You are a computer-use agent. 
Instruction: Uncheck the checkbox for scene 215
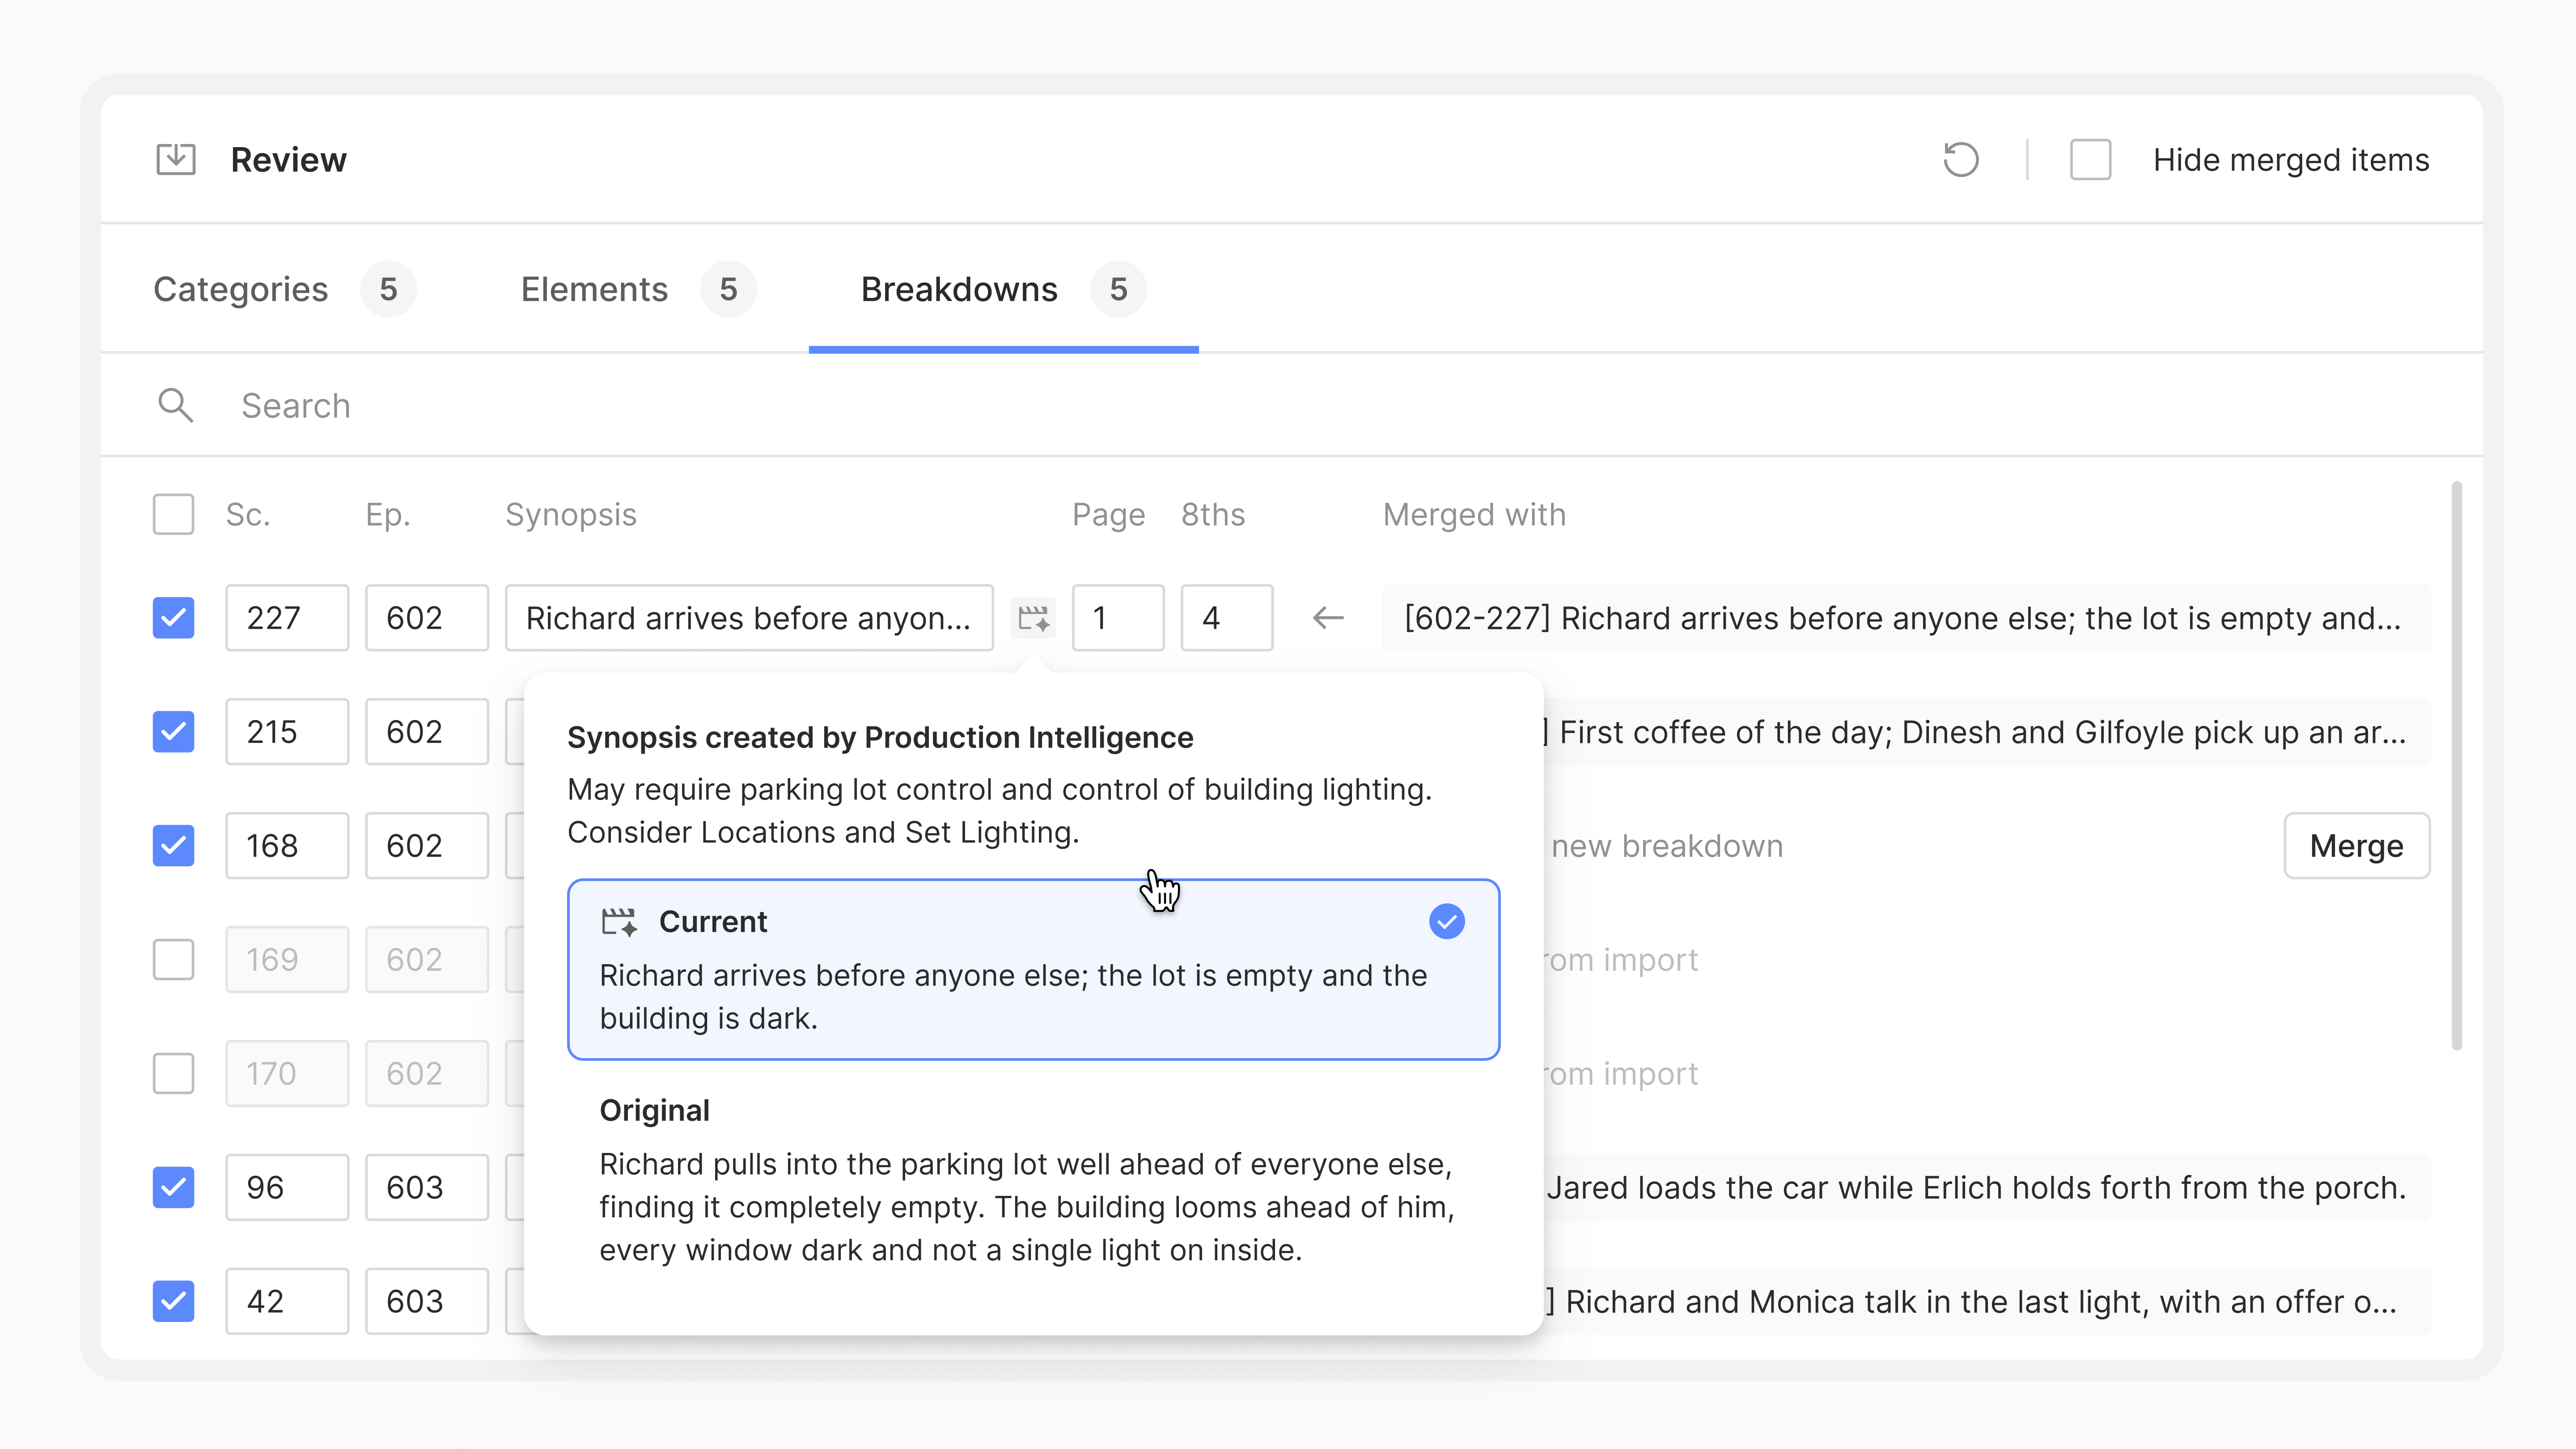pos(173,732)
